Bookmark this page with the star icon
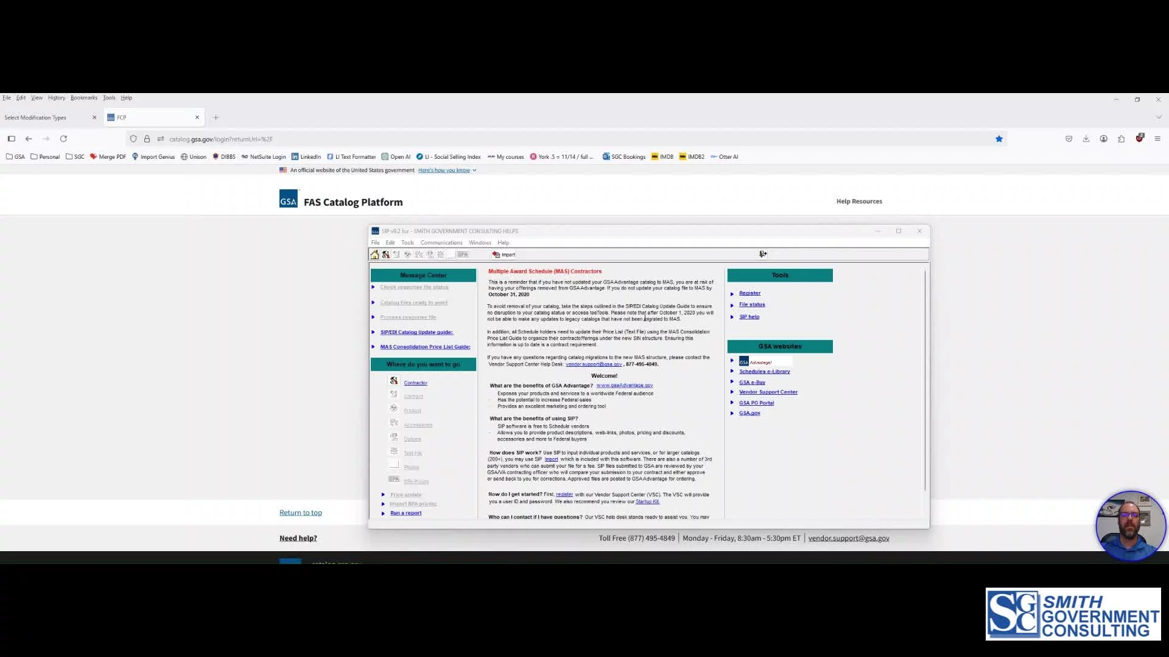 [x=999, y=139]
